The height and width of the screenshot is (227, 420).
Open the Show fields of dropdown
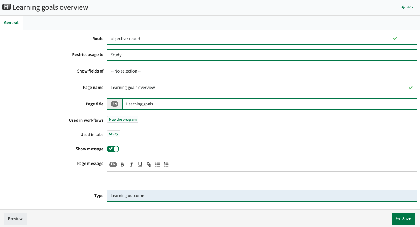coord(261,71)
